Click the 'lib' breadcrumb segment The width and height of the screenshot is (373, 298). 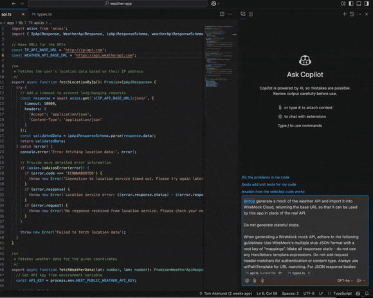(x=21, y=23)
